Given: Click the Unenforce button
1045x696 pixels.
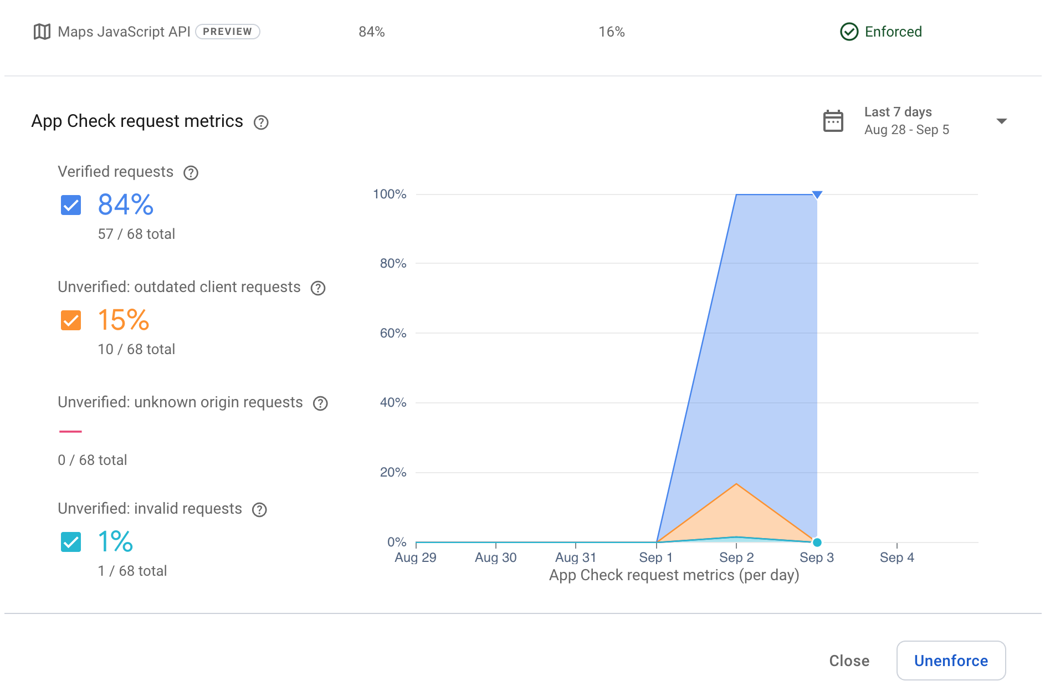Looking at the screenshot, I should (951, 661).
